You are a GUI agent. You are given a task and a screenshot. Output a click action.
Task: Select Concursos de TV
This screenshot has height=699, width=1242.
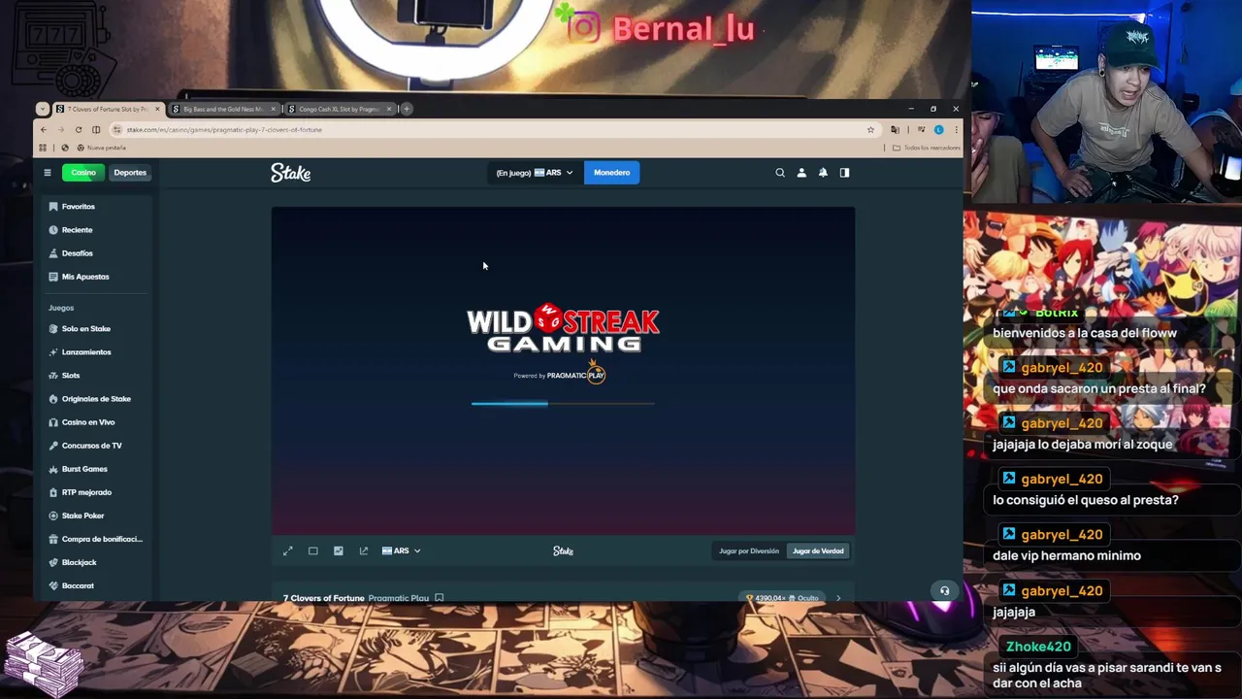click(x=91, y=446)
